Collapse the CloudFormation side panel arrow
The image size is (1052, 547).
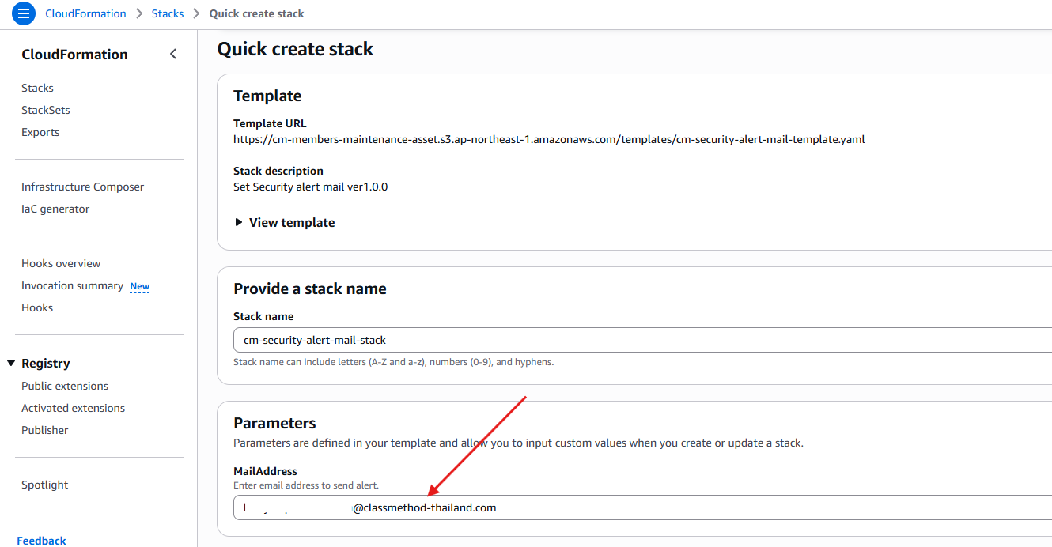point(173,55)
